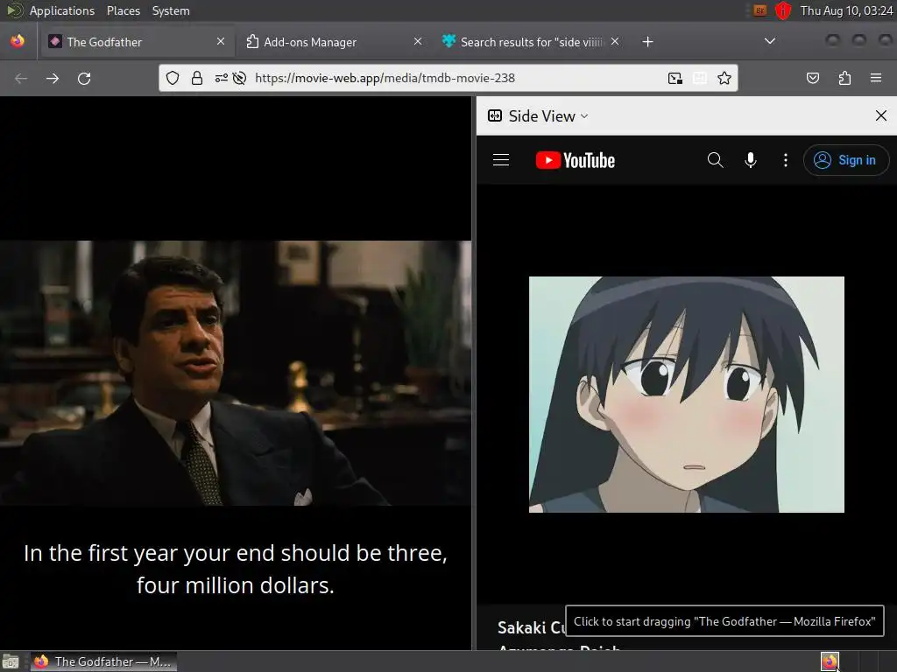Save the page to Pocket
The height and width of the screenshot is (672, 897).
(x=813, y=78)
